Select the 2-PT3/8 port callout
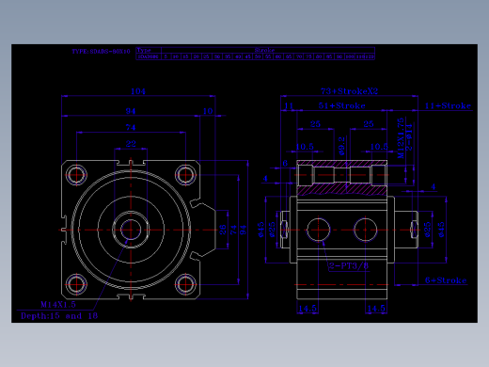 pos(349,266)
